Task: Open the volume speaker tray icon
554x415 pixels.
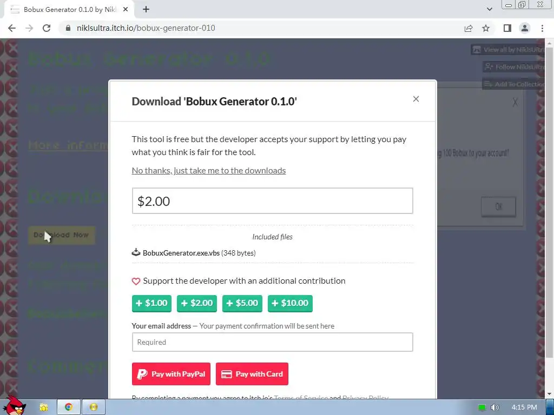Action: pyautogui.click(x=495, y=407)
